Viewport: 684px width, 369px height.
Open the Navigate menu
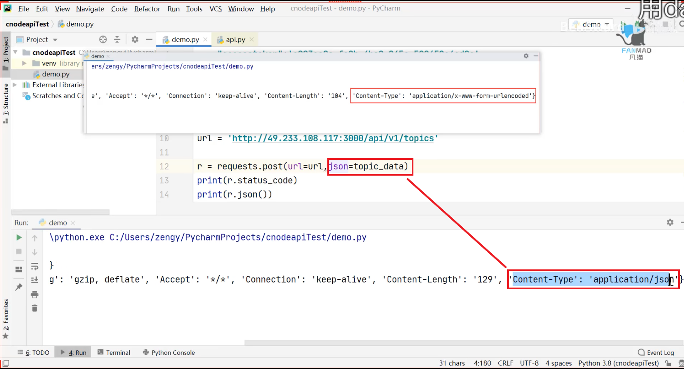click(90, 9)
